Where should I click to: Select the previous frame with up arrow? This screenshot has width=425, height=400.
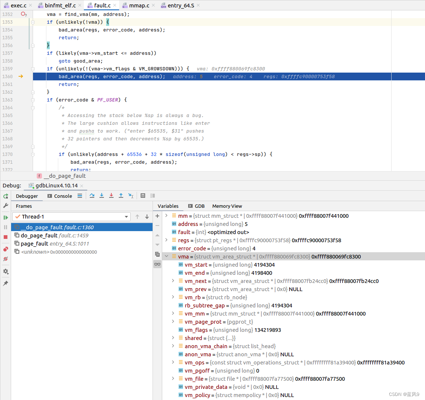137,217
